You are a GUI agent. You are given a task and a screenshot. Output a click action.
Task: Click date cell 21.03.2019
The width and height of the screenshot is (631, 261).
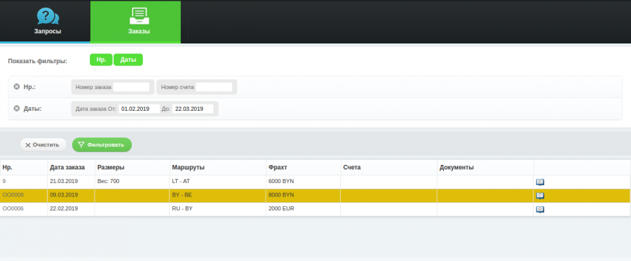pyautogui.click(x=71, y=182)
